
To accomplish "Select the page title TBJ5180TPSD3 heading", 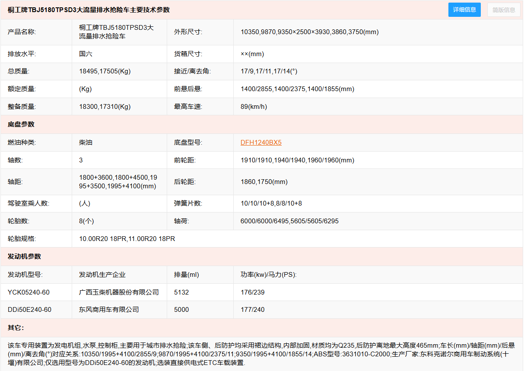I will point(89,10).
